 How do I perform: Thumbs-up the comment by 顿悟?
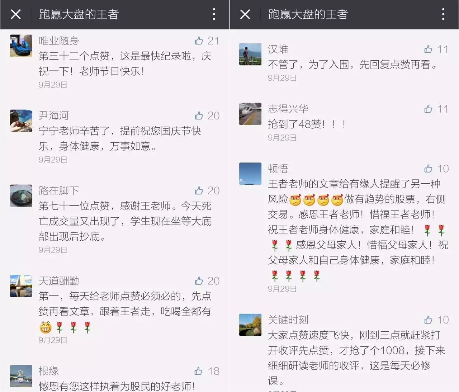click(x=428, y=169)
